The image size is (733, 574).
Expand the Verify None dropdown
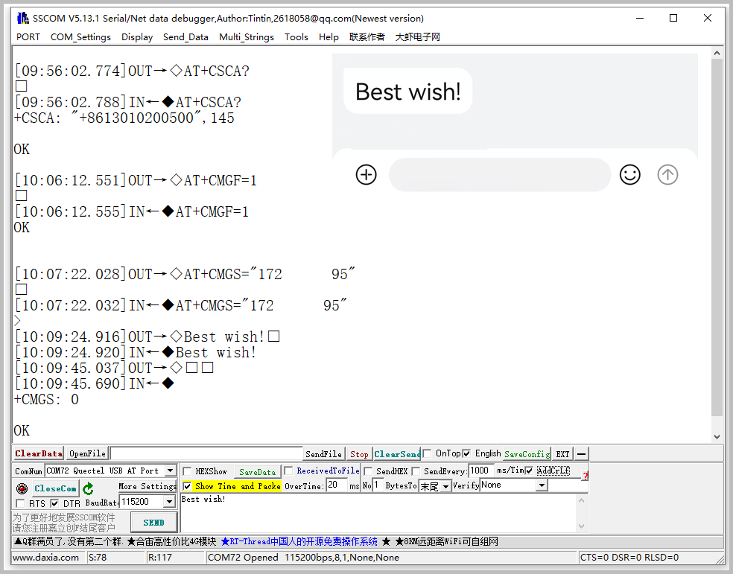542,485
